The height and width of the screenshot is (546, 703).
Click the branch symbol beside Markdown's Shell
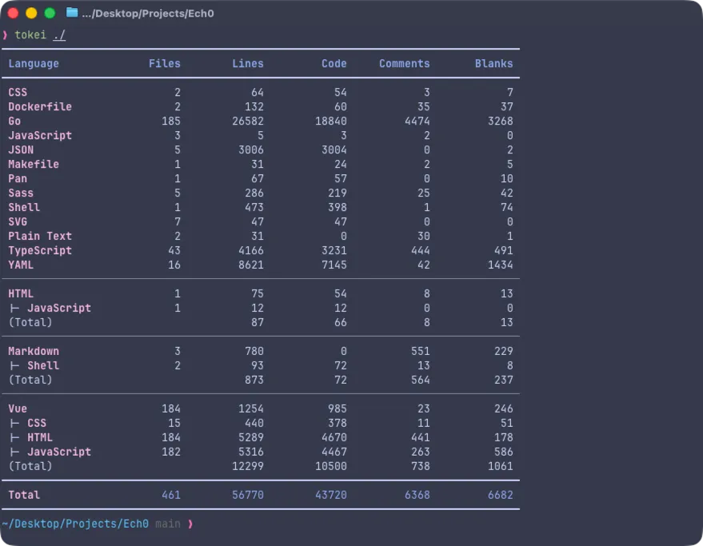pos(14,365)
